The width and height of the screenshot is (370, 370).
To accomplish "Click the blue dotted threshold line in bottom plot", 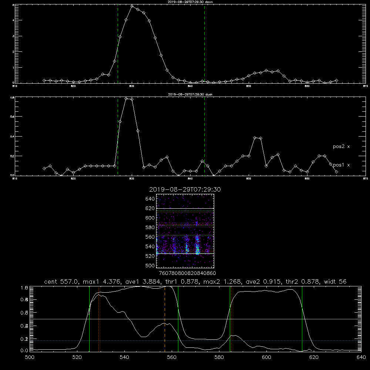I will coord(195,340).
